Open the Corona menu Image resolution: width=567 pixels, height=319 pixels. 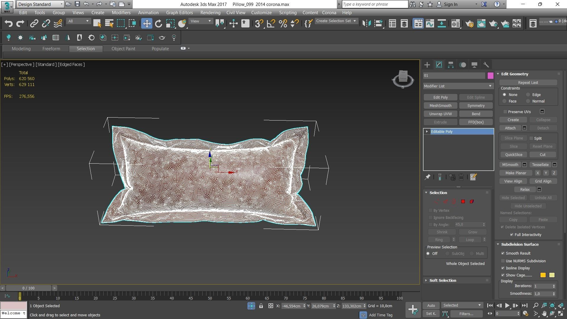click(x=329, y=13)
